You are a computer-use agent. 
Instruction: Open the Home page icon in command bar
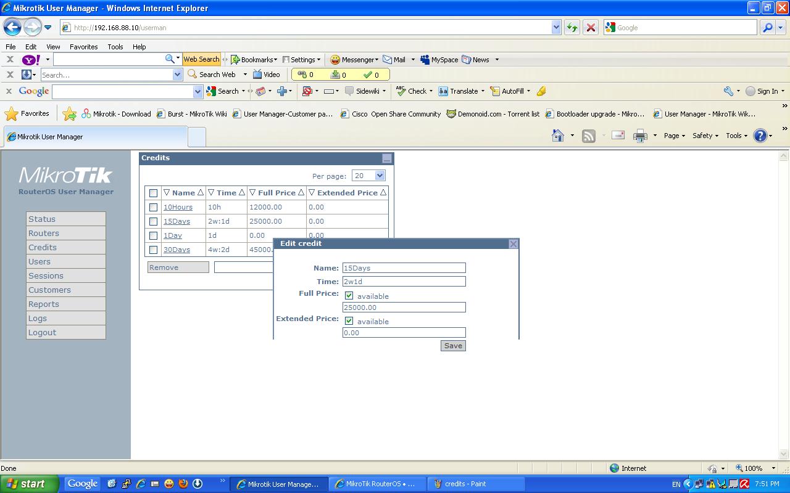558,136
